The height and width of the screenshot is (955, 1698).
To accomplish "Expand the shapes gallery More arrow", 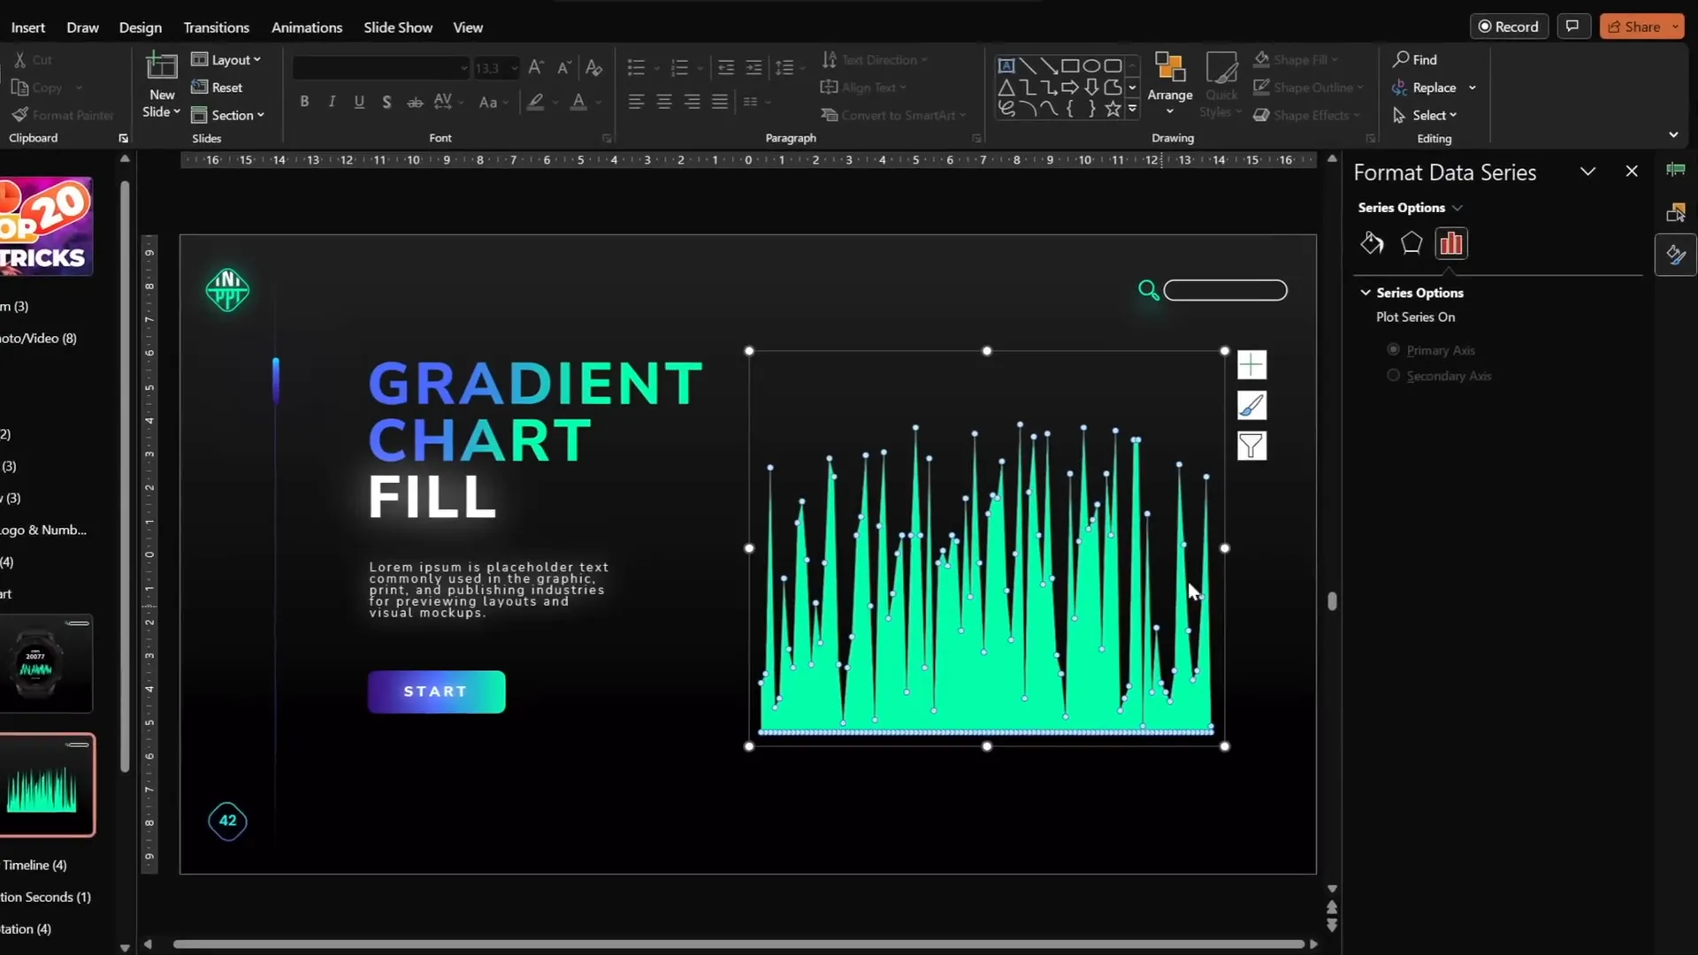I will click(x=1132, y=109).
